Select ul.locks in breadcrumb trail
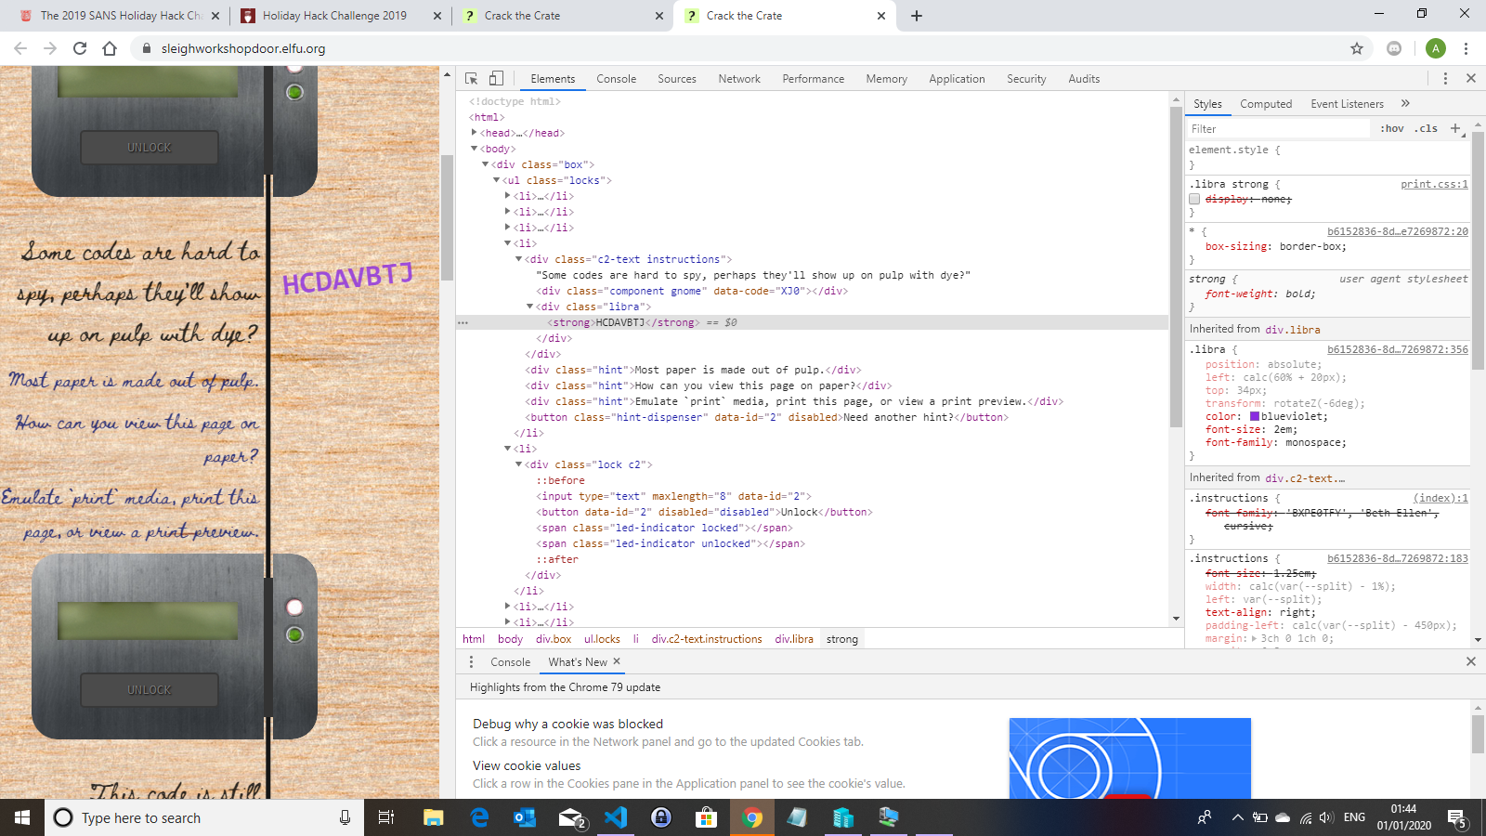 [602, 639]
